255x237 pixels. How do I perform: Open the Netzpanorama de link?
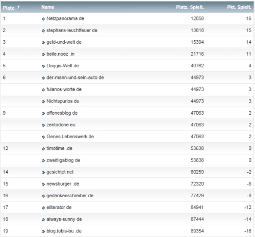[65, 18]
